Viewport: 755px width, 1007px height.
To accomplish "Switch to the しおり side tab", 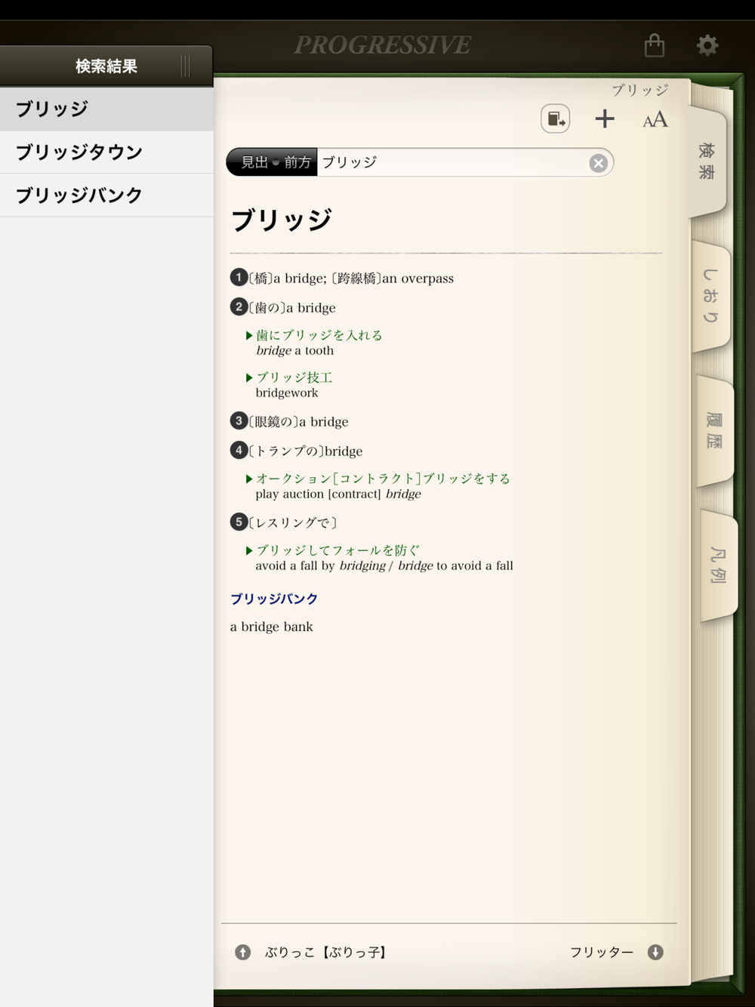I will 710,296.
